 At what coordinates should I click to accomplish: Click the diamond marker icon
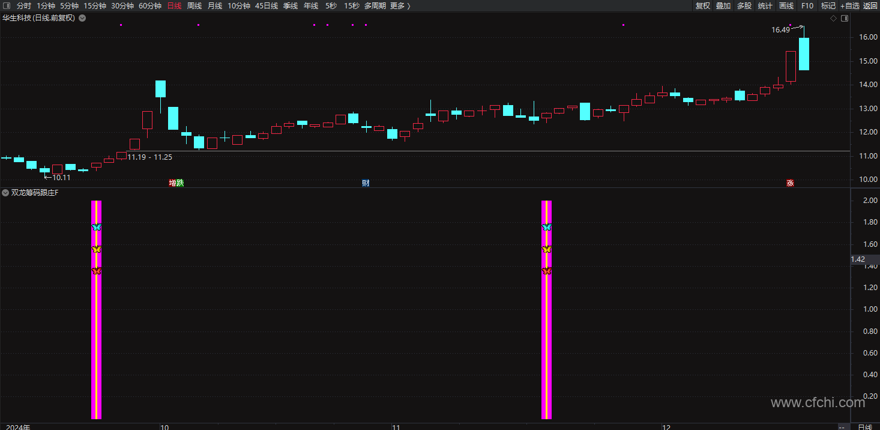[x=833, y=18]
